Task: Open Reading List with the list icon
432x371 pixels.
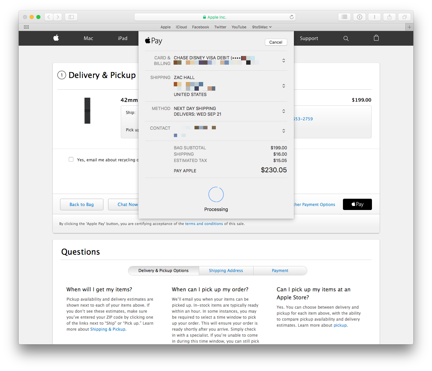Action: tap(344, 17)
